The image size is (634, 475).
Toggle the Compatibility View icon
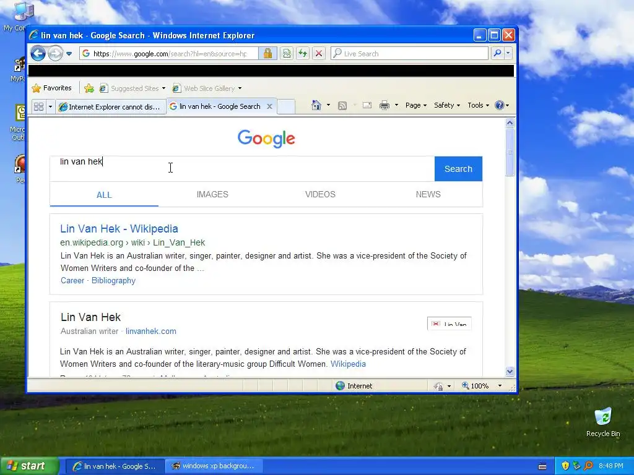(287, 53)
